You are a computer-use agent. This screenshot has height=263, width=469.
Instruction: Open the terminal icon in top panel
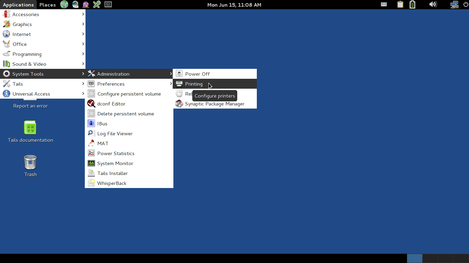[x=108, y=4]
